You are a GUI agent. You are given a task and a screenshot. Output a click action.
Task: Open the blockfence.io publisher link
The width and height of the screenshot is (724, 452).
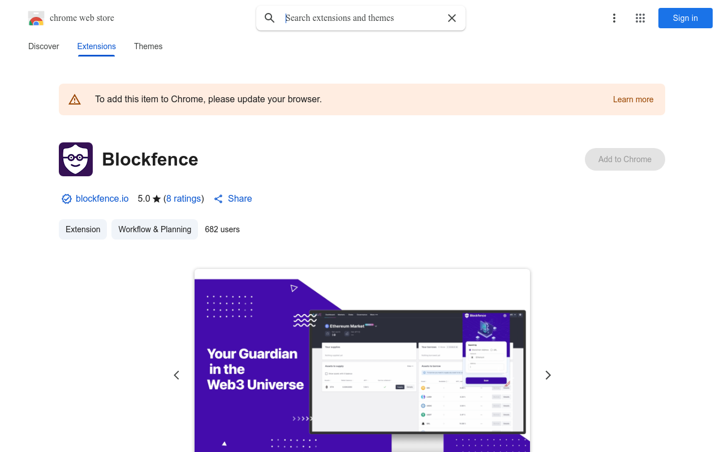click(102, 199)
